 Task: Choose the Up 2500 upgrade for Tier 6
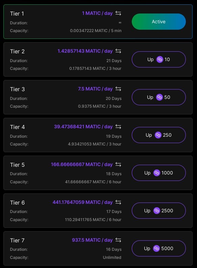click(x=159, y=211)
